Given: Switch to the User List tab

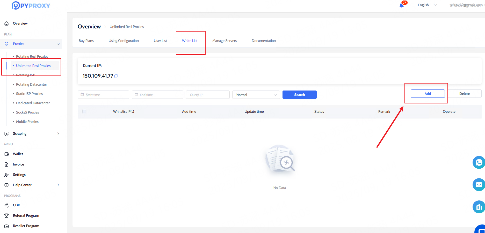Looking at the screenshot, I should (x=160, y=41).
